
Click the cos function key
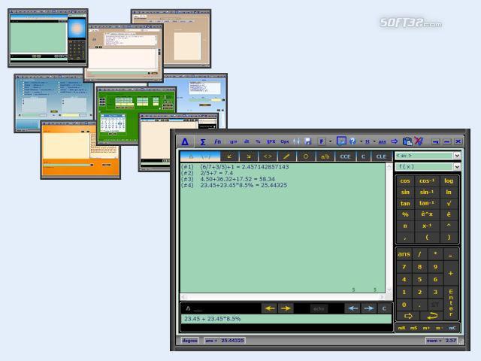(x=405, y=181)
